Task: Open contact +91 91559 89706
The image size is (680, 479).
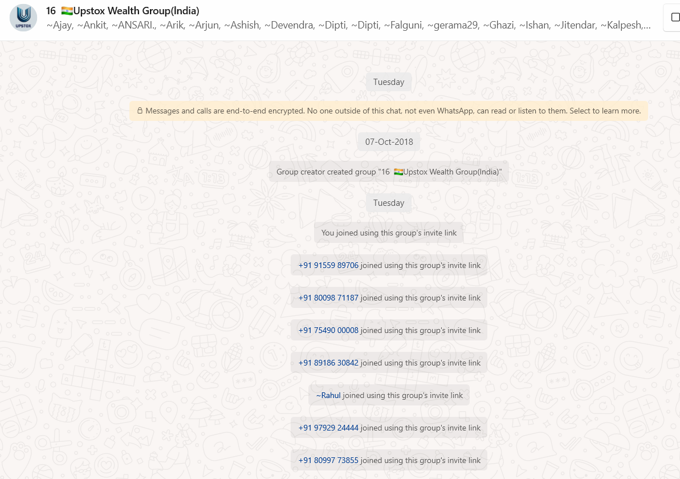Action: point(328,265)
